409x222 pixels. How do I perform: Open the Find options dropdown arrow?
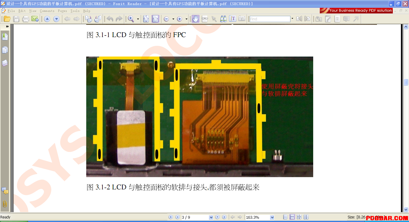[292, 19]
